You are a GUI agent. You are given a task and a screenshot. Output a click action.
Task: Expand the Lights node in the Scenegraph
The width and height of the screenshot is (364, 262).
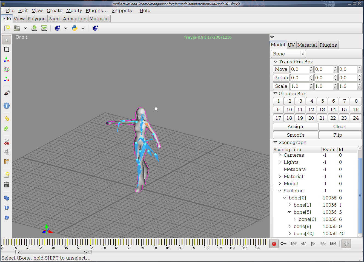tap(280, 162)
